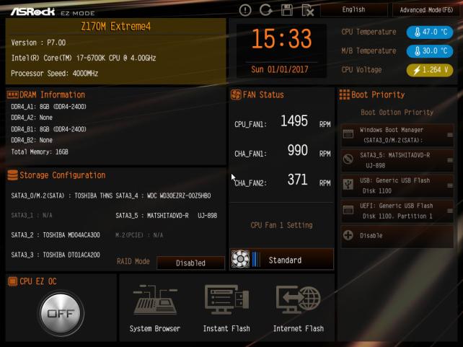Viewport: 463px width, 347px height.
Task: Click the save and exit floppy icon
Action: tap(287, 10)
